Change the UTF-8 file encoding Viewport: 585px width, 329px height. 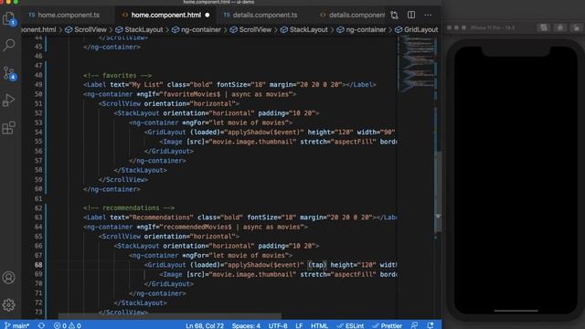[278, 325]
